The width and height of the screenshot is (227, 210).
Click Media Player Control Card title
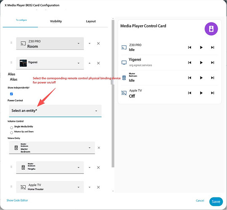[x=143, y=26]
